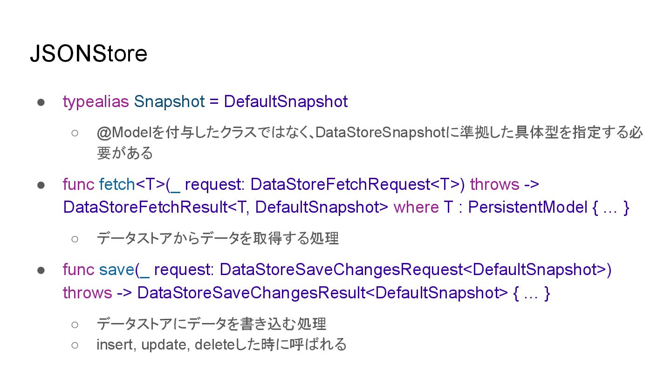This screenshot has height=377, width=671.
Task: Click the DefaultSnapshot type in the typealias line
Action: 286,101
